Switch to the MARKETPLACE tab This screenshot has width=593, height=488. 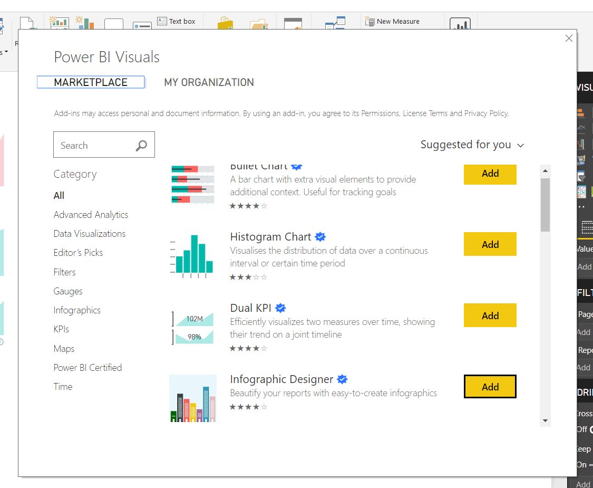click(91, 82)
